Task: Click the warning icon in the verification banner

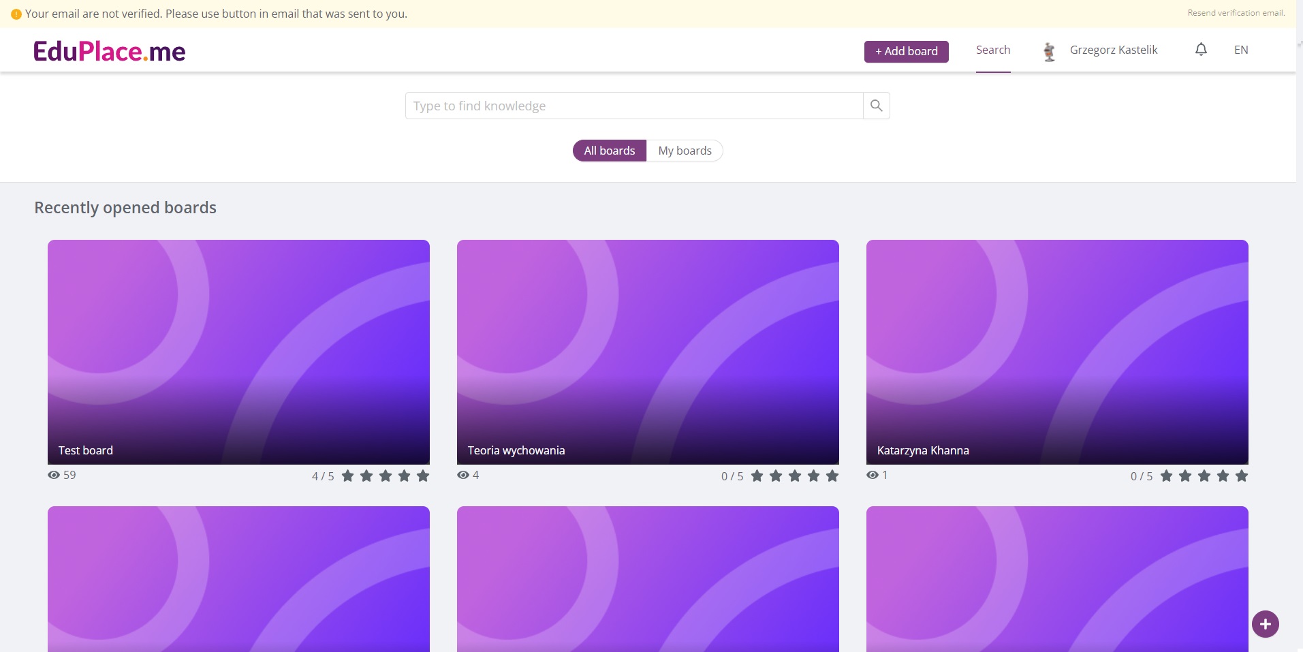Action: (x=16, y=14)
